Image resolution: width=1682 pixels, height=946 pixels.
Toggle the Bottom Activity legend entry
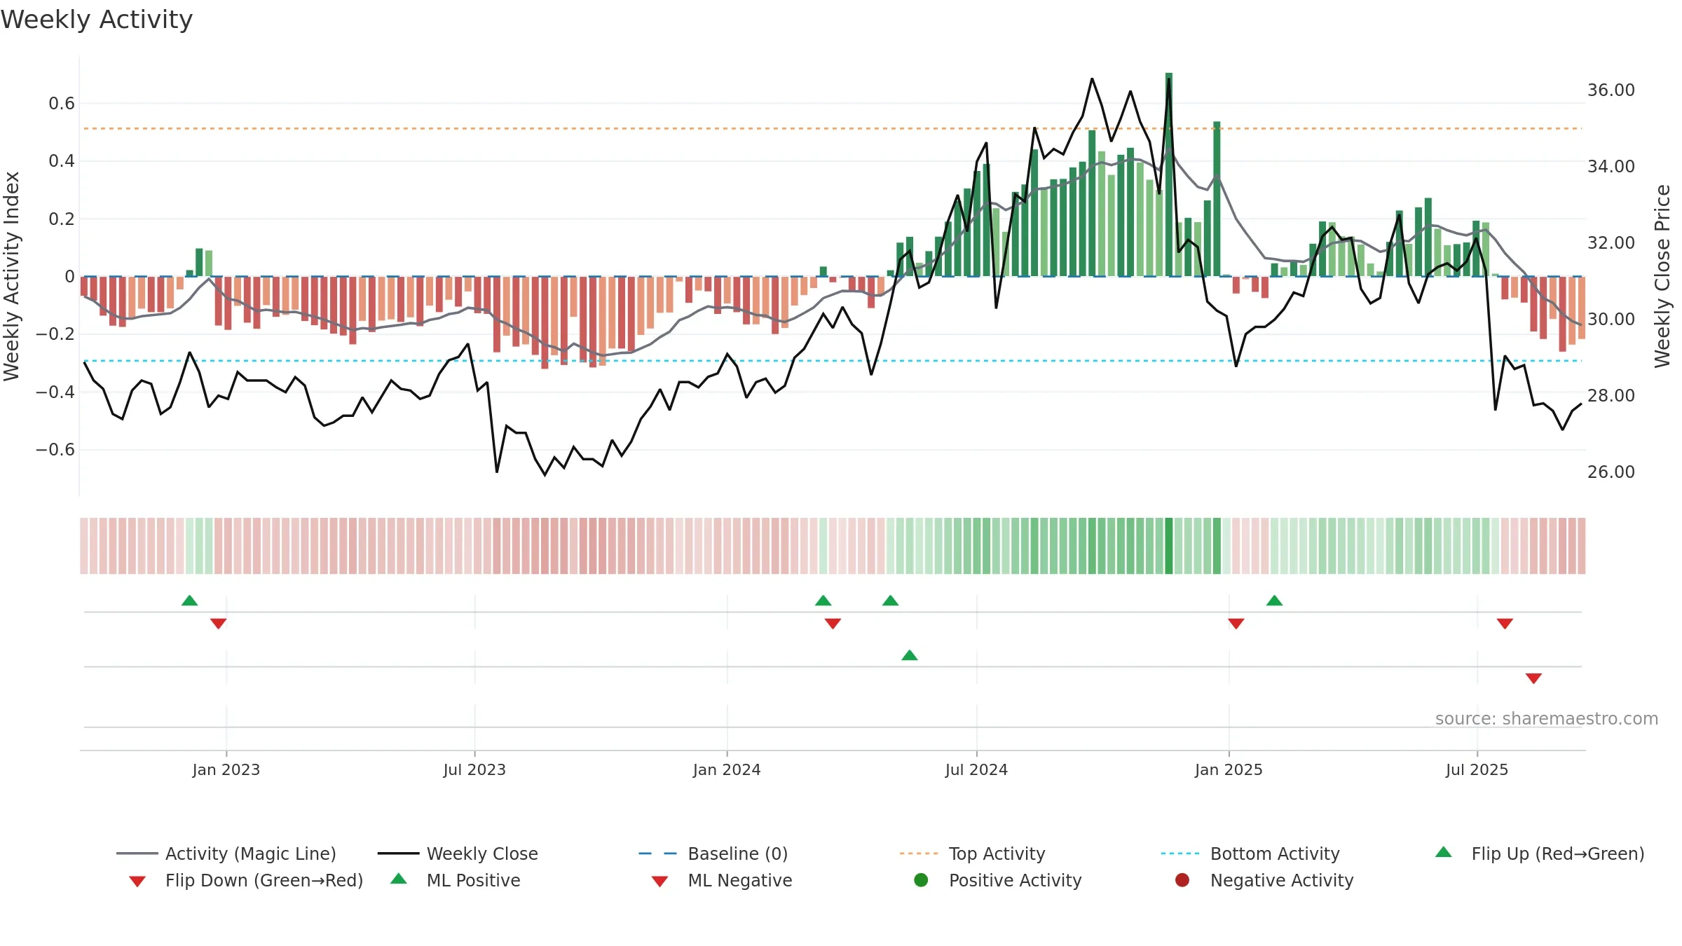1250,854
